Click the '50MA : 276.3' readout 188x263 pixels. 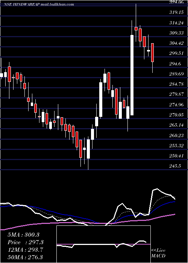tap(26, 257)
